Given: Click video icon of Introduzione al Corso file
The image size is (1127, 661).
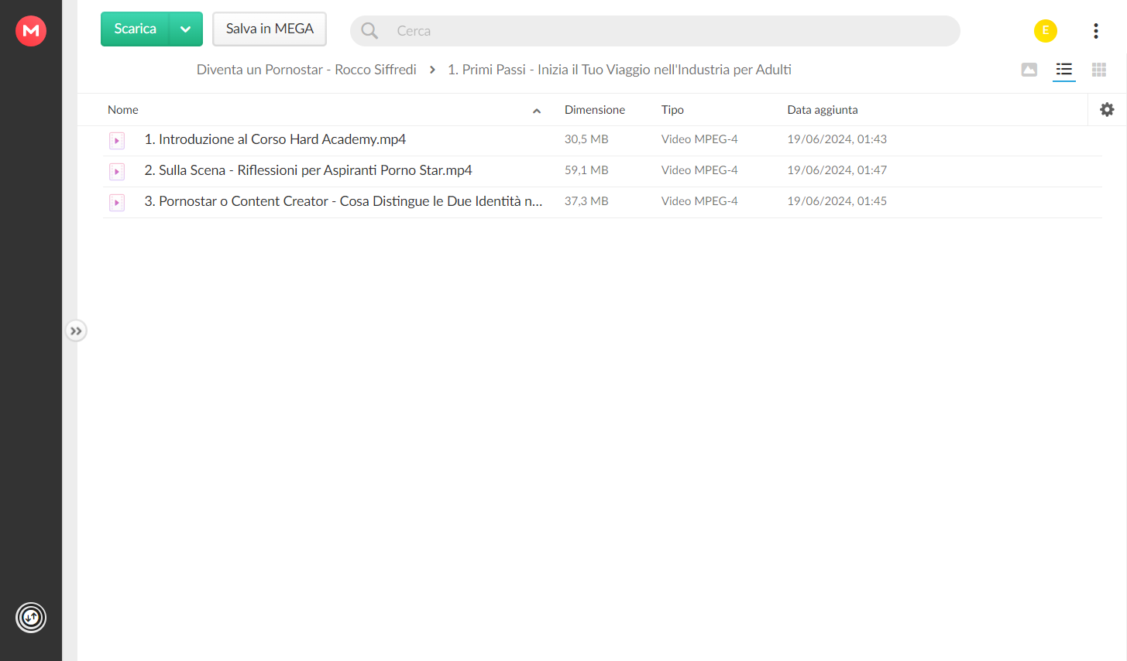Looking at the screenshot, I should [x=117, y=141].
